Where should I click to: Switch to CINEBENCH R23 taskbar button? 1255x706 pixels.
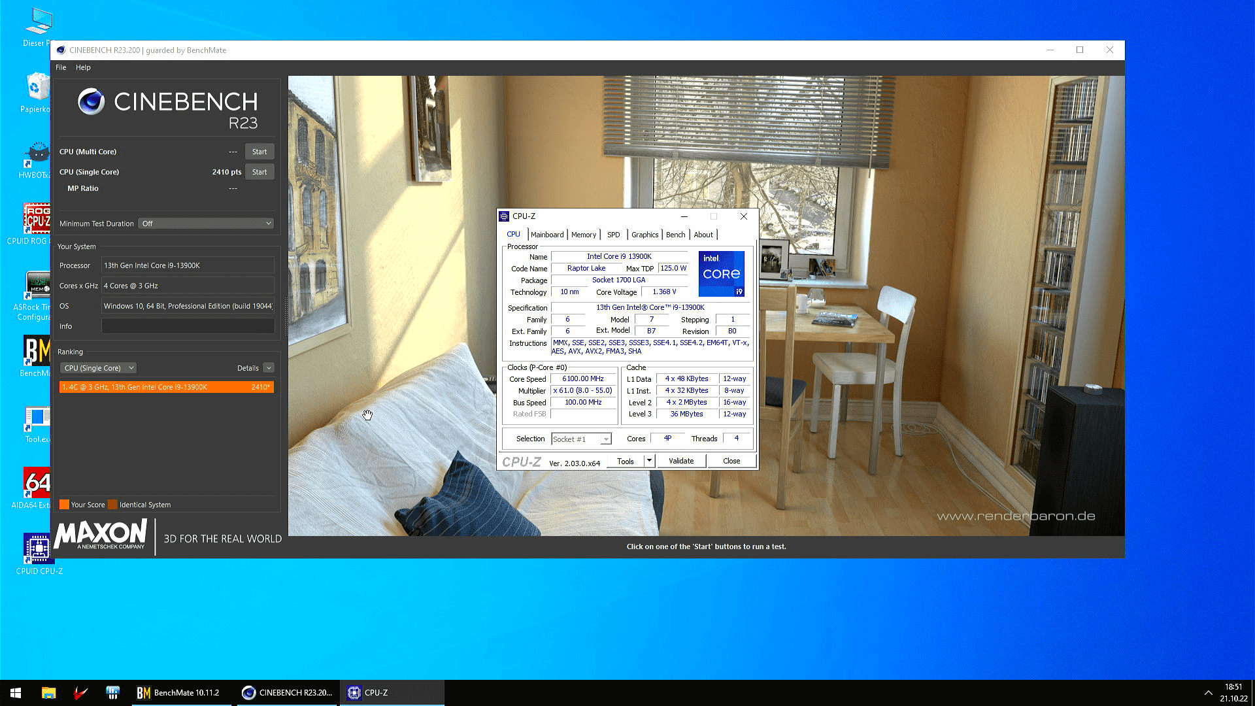click(x=288, y=693)
